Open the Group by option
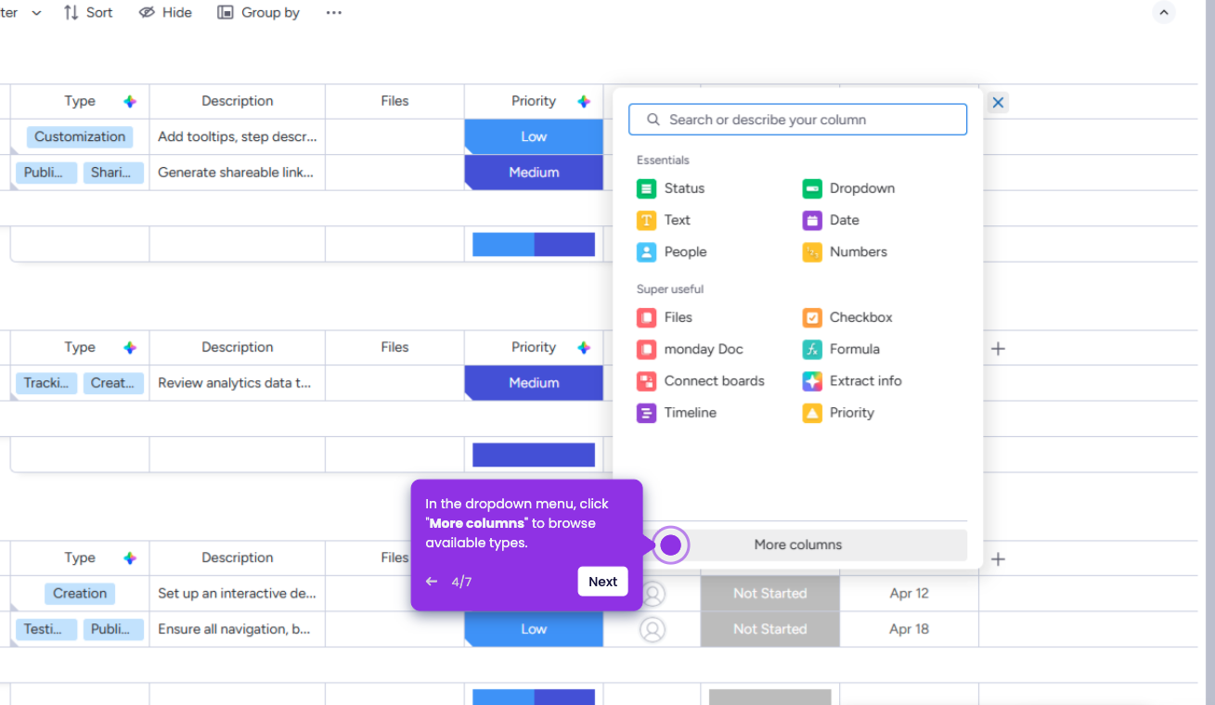This screenshot has height=705, width=1215. (x=259, y=12)
